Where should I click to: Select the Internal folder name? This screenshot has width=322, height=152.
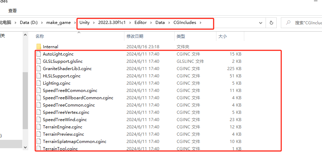(51, 47)
